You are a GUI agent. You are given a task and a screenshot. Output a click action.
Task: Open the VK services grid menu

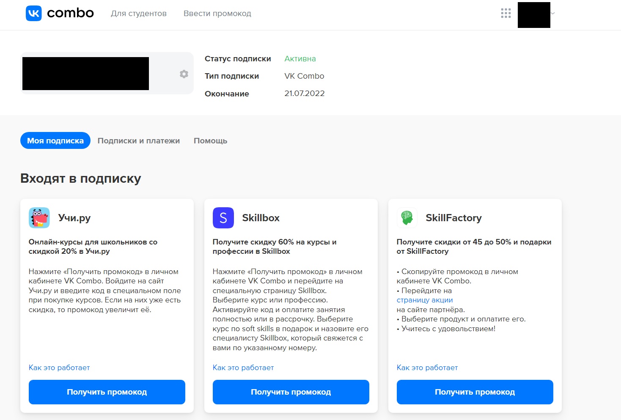click(x=506, y=14)
